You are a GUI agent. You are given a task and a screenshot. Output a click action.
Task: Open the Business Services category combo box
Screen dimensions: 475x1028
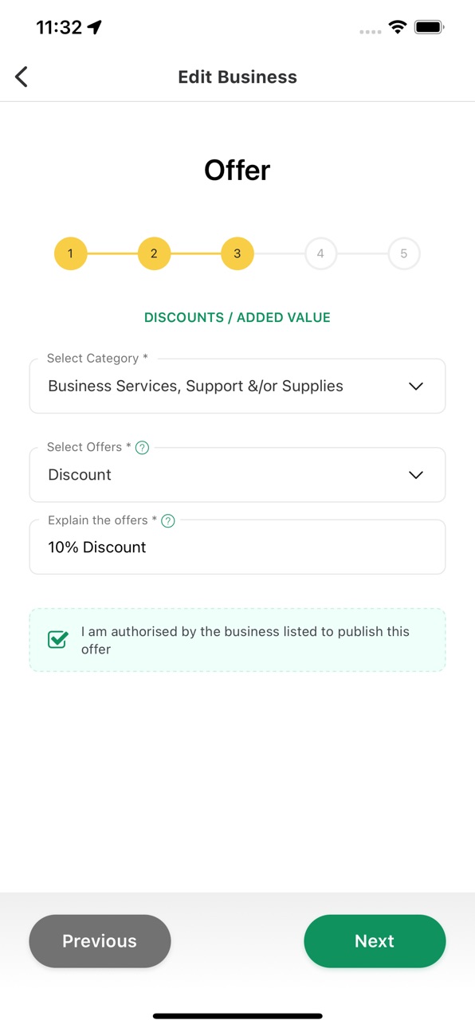pyautogui.click(x=237, y=386)
